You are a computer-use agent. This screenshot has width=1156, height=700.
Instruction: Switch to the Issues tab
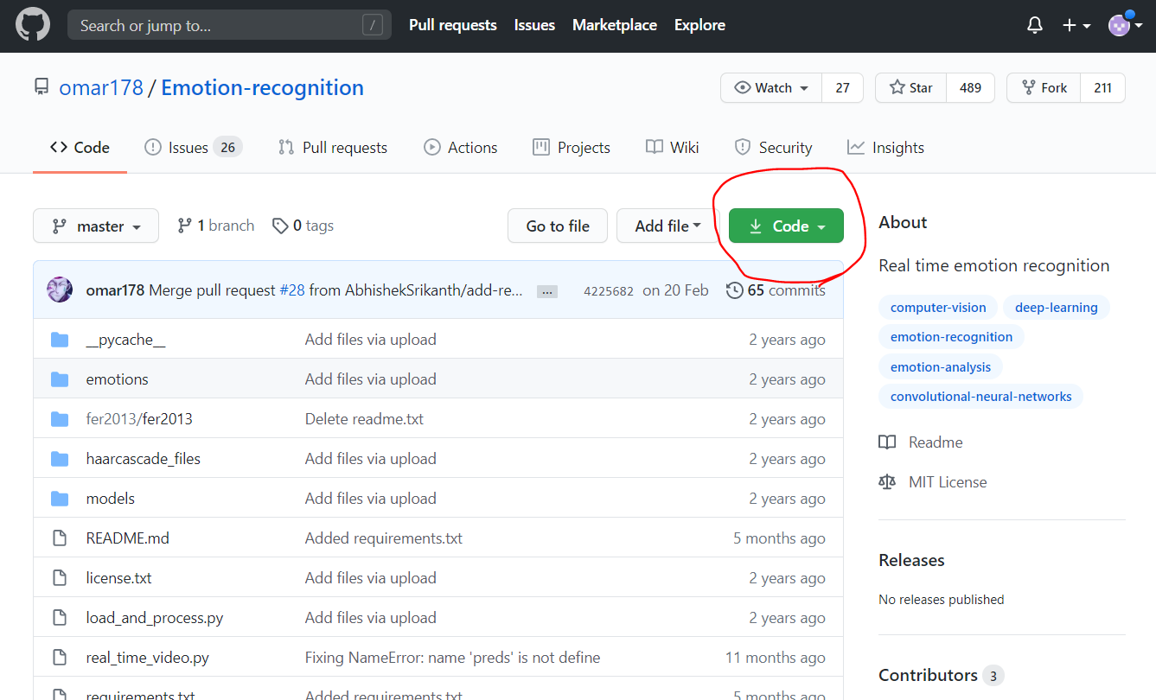[x=193, y=148]
